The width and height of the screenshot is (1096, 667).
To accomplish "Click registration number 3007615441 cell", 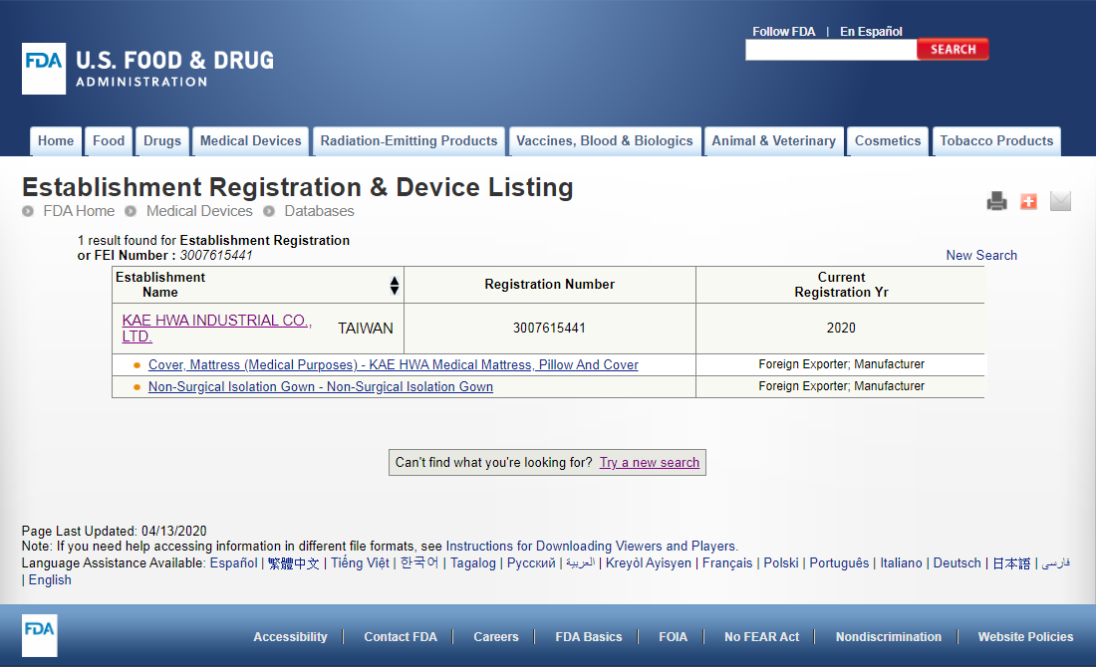I will pos(549,329).
